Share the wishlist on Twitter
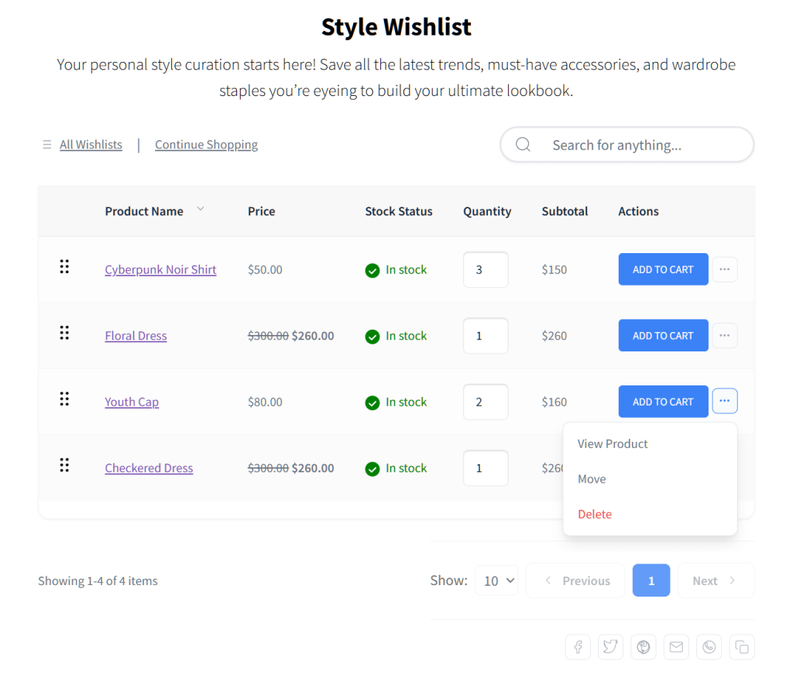The width and height of the screenshot is (793, 681). tap(610, 647)
